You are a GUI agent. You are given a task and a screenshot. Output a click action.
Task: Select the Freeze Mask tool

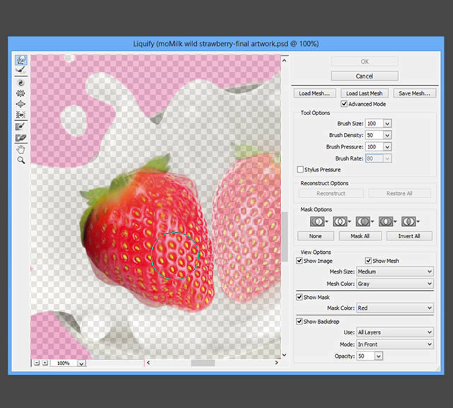21,127
